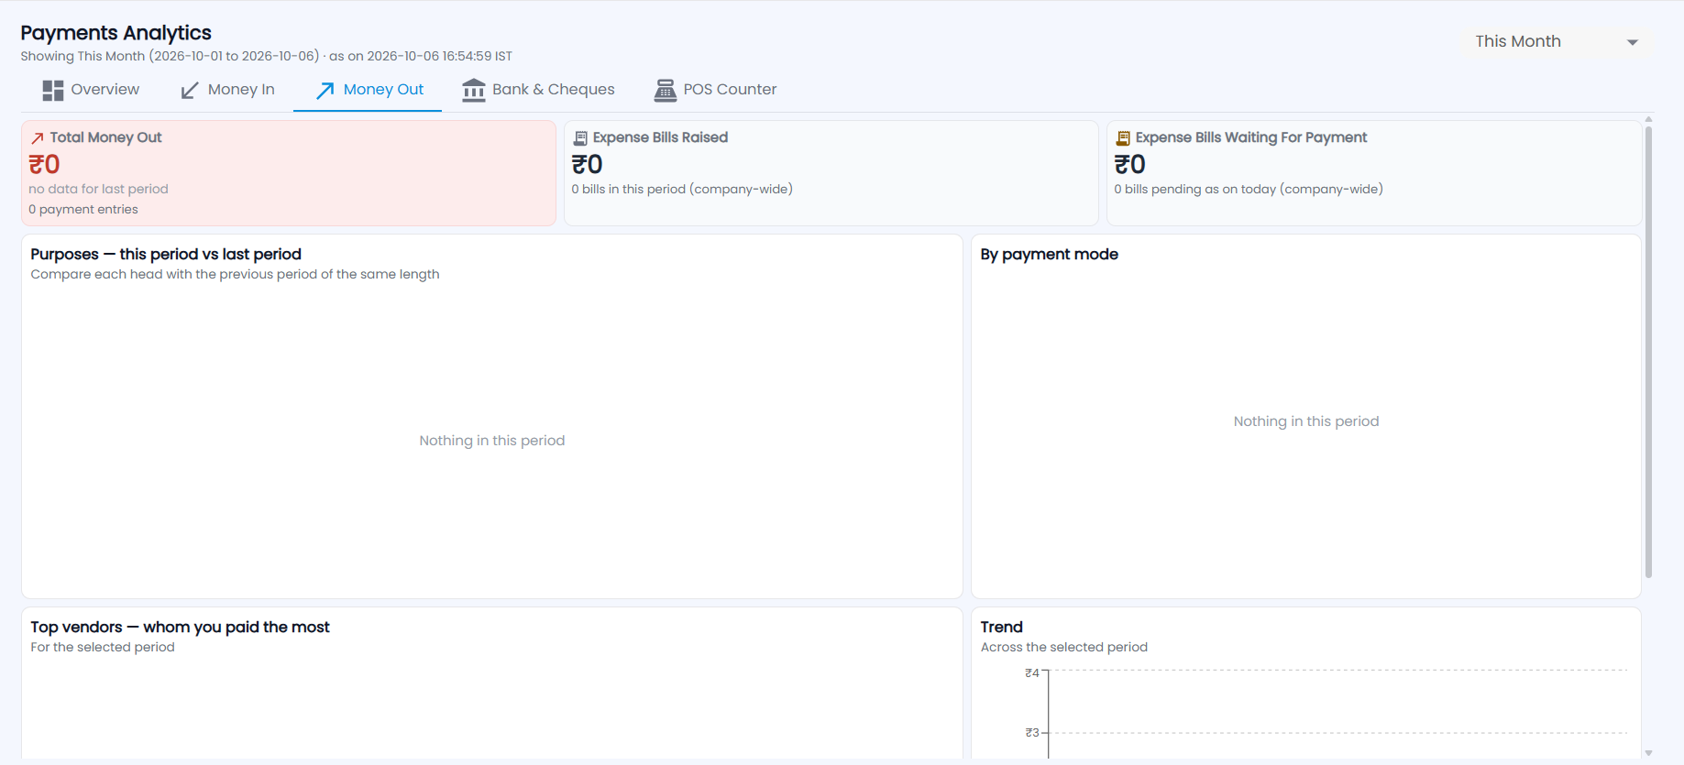Click the scrollbar up arrow

point(1648,119)
